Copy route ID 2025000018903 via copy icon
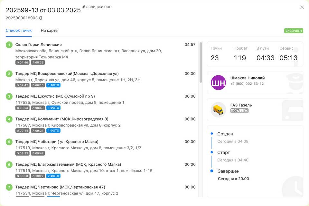Viewport: 309px width, 206px height. pyautogui.click(x=41, y=18)
